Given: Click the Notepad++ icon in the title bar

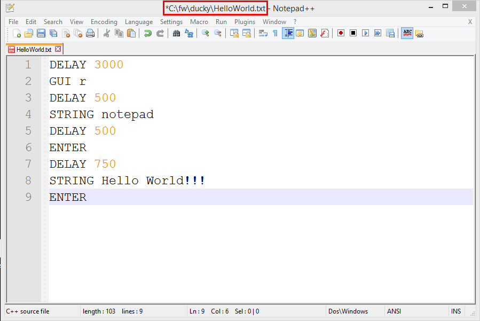Looking at the screenshot, I should pyautogui.click(x=10, y=7).
